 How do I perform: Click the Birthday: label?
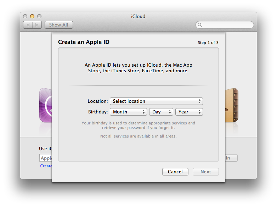coord(98,112)
